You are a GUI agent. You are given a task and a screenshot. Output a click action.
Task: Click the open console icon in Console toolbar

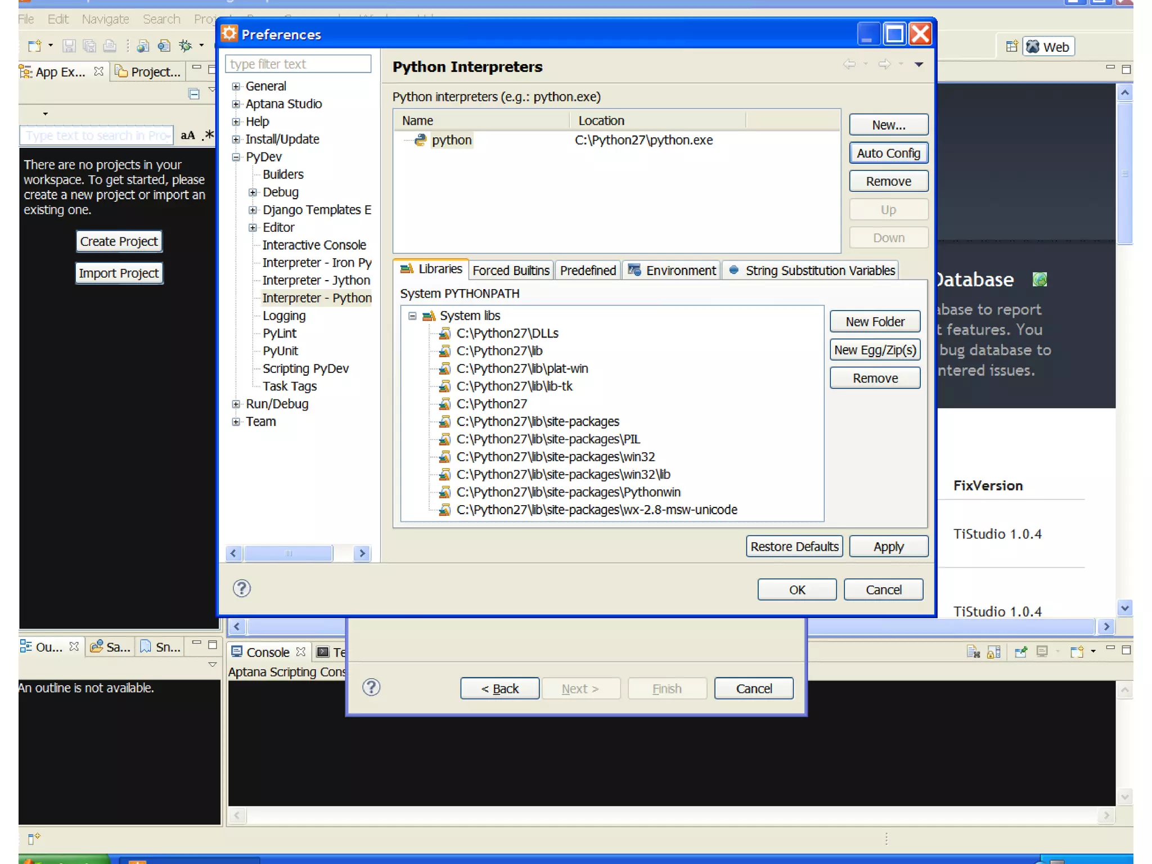tap(1077, 652)
